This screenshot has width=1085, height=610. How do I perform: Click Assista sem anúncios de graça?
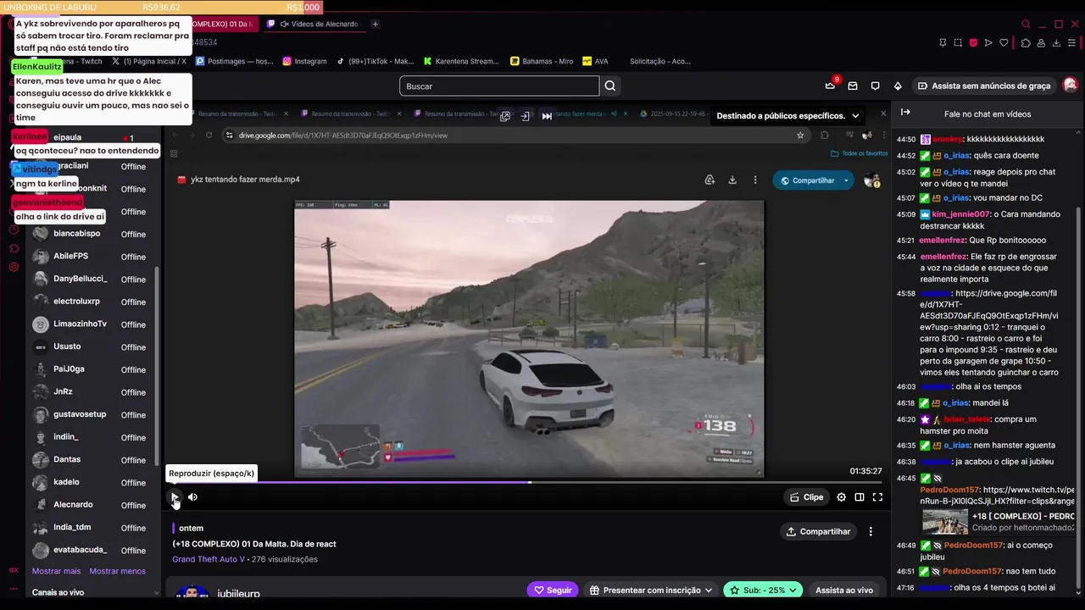pyautogui.click(x=984, y=86)
